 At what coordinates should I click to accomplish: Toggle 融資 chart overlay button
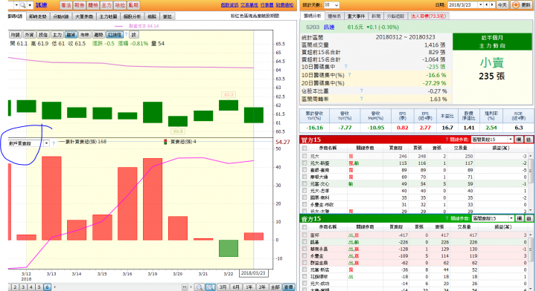(71, 34)
